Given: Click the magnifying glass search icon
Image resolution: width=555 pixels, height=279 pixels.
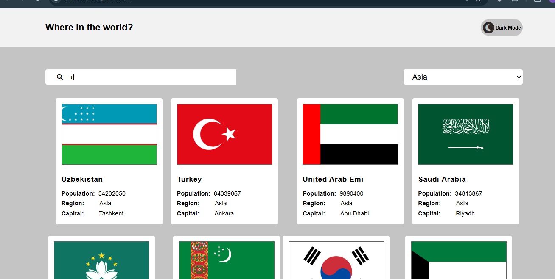Looking at the screenshot, I should pos(60,77).
